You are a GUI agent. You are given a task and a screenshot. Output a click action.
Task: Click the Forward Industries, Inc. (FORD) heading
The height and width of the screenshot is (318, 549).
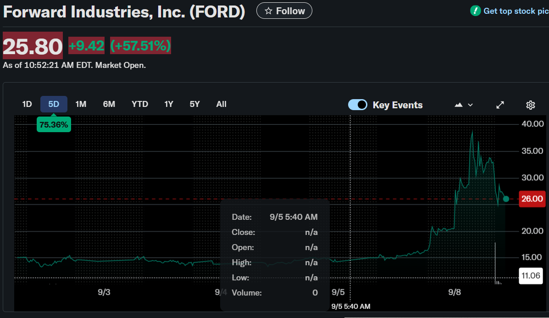124,12
